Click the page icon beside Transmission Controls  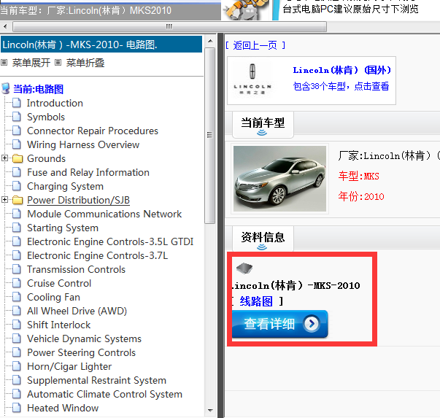point(17,269)
